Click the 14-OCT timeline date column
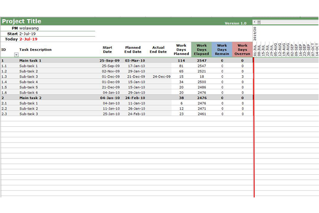This screenshot has width=319, height=213. tap(317, 49)
